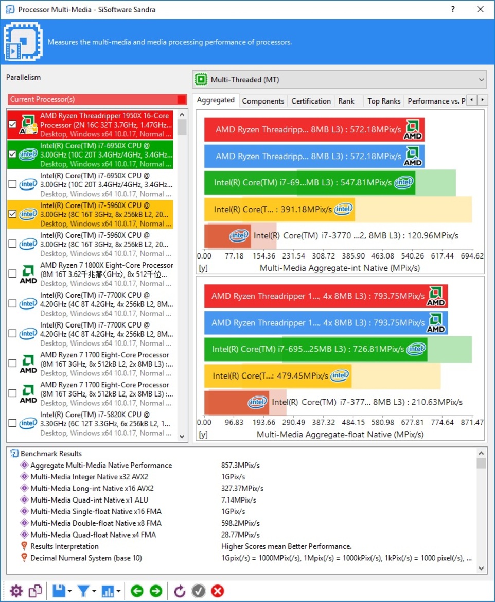Click the orange 479.45MPix/s float bar

click(x=278, y=376)
